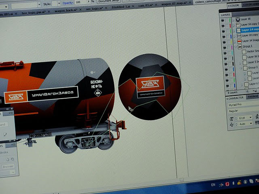This screenshot has width=259, height=194.
Task: Click the new sublayer icon in Layers footer
Action: click(255, 91)
